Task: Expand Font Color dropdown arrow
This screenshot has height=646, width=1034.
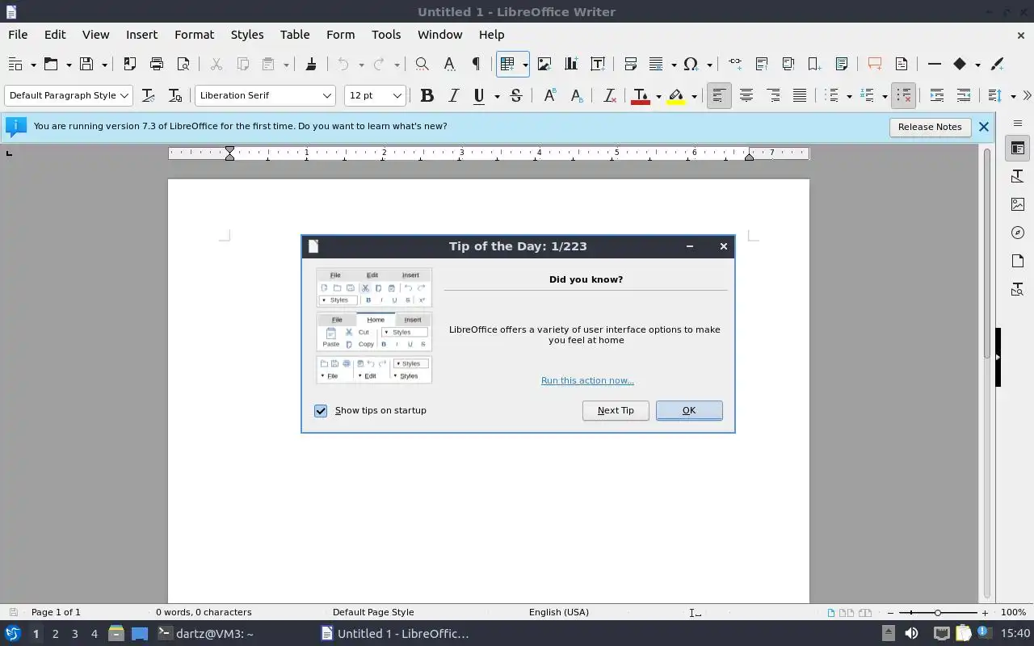Action: (658, 96)
